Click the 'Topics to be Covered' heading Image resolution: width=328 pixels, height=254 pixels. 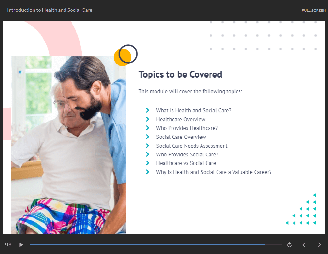(180, 74)
